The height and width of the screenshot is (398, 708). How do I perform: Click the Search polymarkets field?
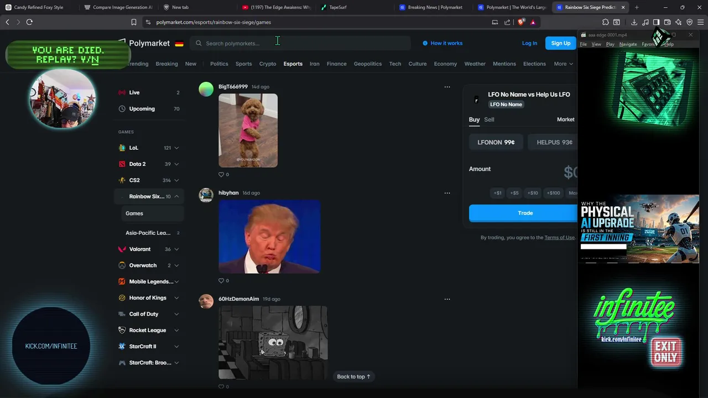[x=300, y=43]
